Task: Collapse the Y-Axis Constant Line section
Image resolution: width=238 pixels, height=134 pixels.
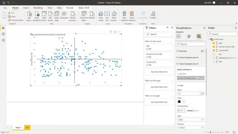Action: (x=177, y=64)
